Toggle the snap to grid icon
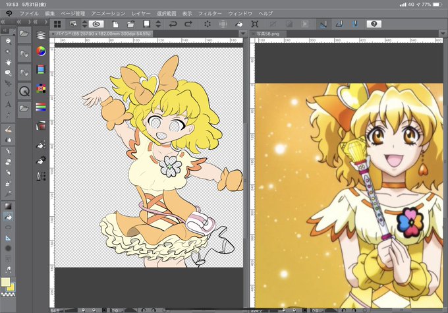 pos(355,24)
